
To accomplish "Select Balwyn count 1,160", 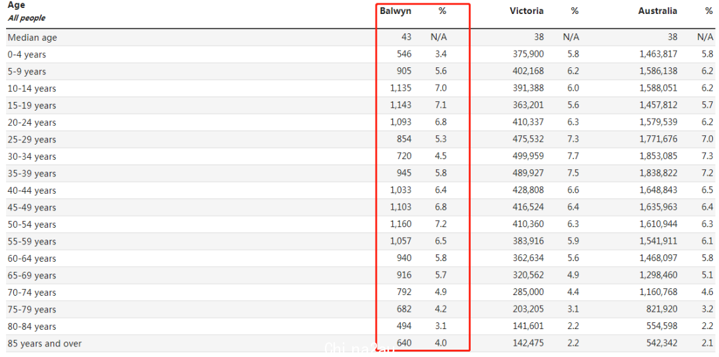I will (x=401, y=224).
